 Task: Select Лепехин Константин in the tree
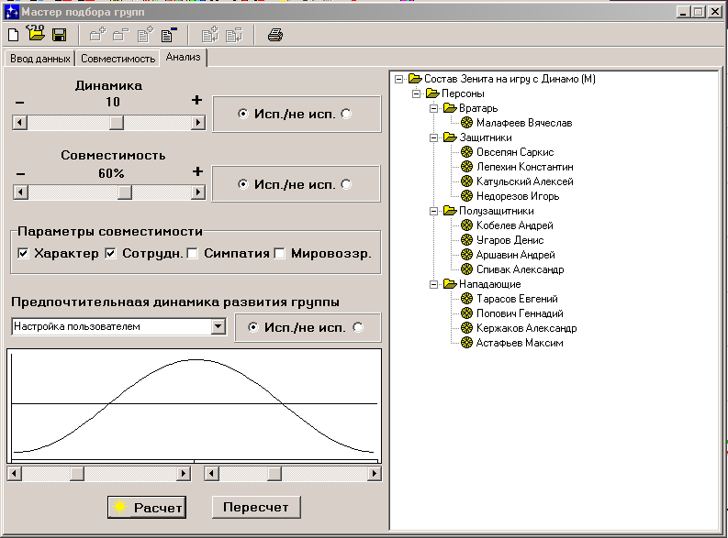pos(524,167)
